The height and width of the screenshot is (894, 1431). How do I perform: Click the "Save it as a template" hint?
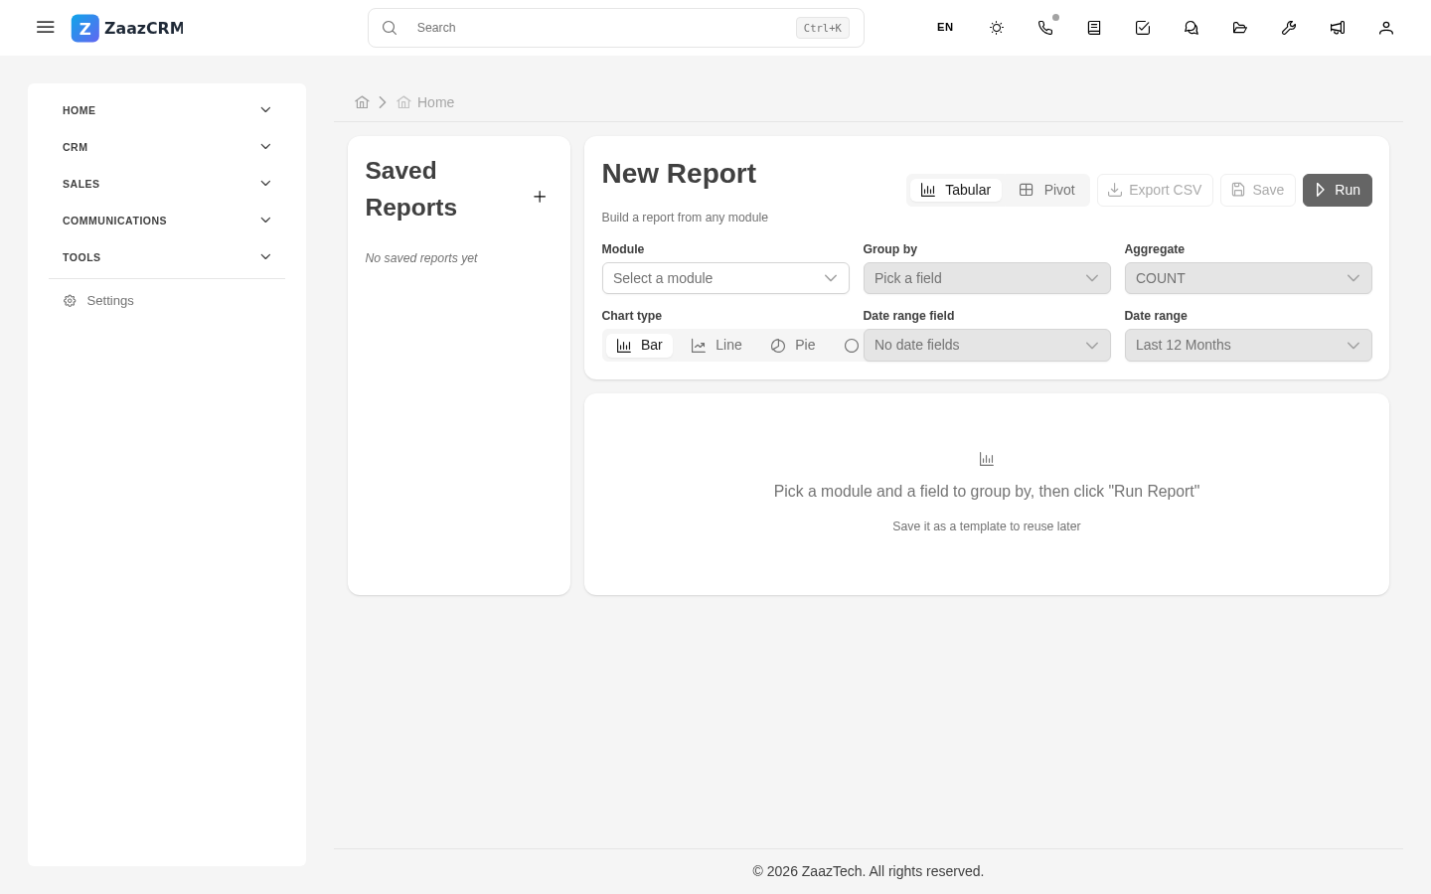(987, 526)
